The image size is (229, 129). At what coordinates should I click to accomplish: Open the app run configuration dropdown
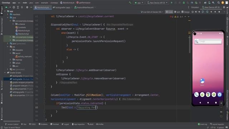[x=139, y=3]
